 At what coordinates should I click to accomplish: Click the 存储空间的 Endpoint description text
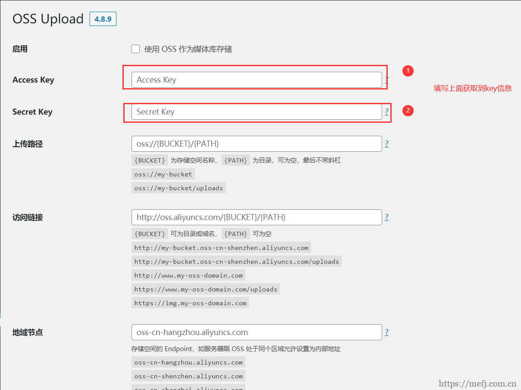click(x=236, y=348)
